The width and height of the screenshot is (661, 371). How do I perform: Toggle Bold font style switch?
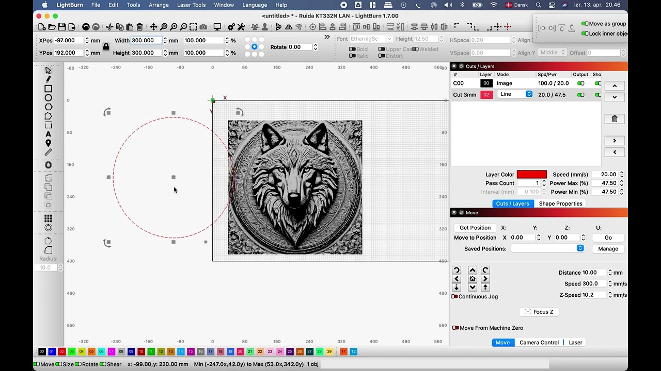tap(352, 49)
